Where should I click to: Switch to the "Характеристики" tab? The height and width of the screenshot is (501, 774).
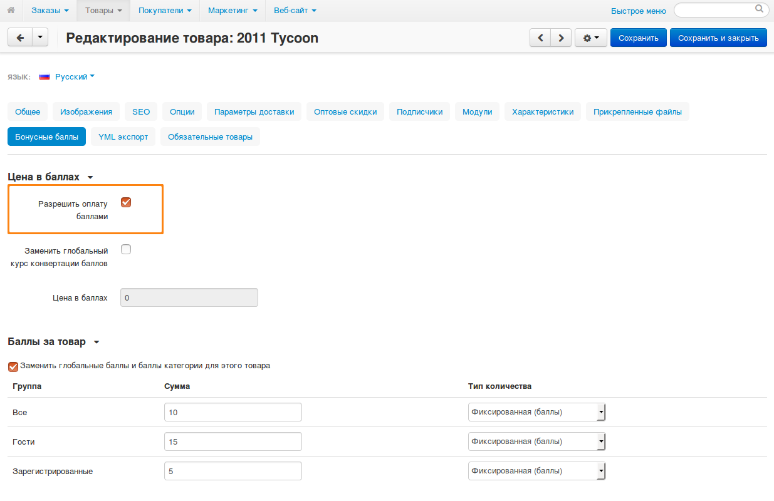coord(542,112)
